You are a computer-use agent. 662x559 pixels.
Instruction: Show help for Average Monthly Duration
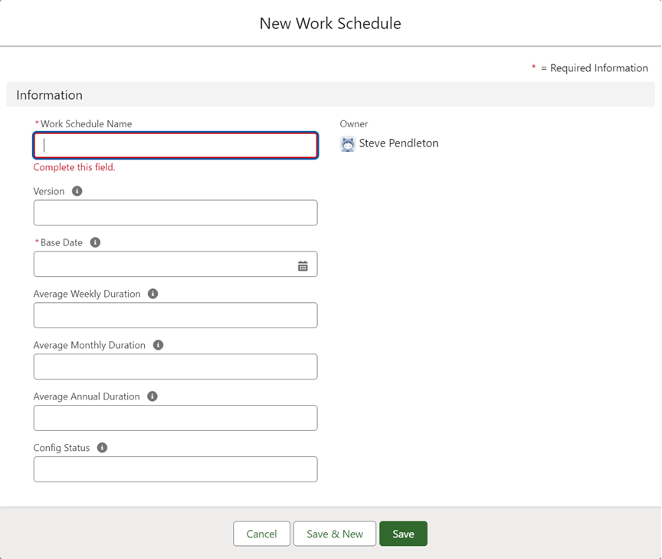coord(158,345)
